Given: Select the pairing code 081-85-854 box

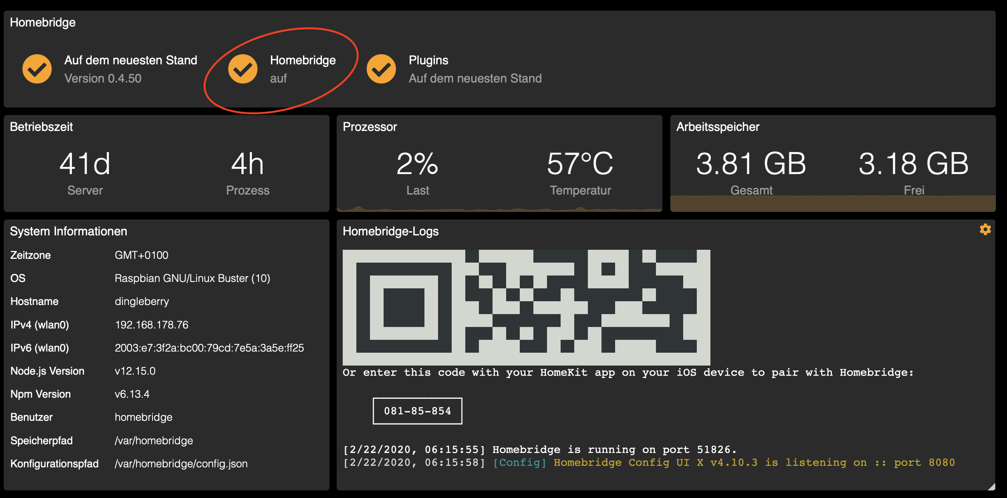Looking at the screenshot, I should (417, 411).
